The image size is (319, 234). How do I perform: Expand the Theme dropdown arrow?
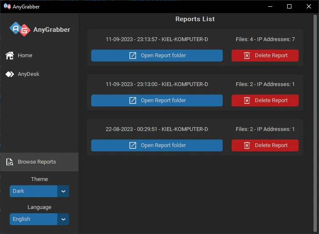pos(63,191)
